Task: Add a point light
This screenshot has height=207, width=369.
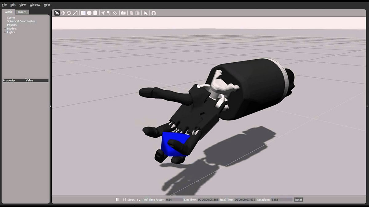Action: (103, 13)
